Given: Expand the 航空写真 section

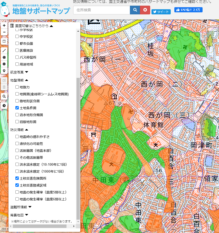Looking at the screenshot, I should pos(27,72).
